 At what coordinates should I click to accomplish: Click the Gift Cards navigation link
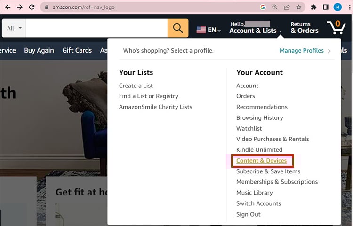[78, 50]
